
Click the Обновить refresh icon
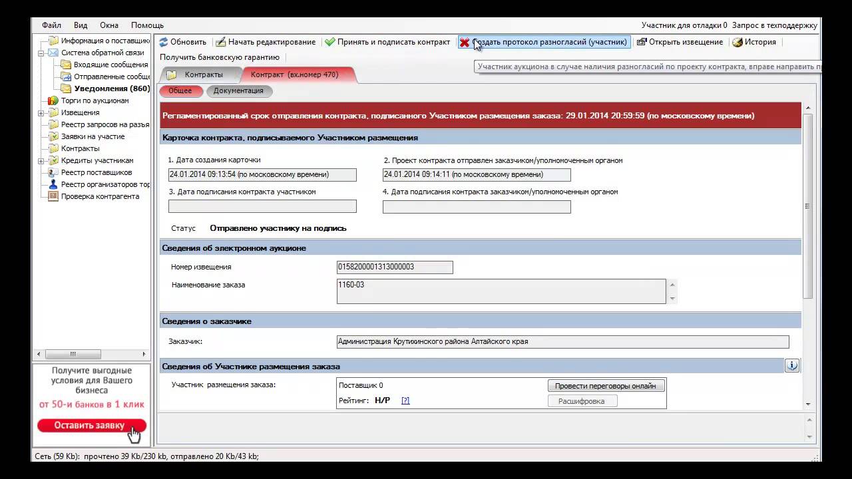163,42
